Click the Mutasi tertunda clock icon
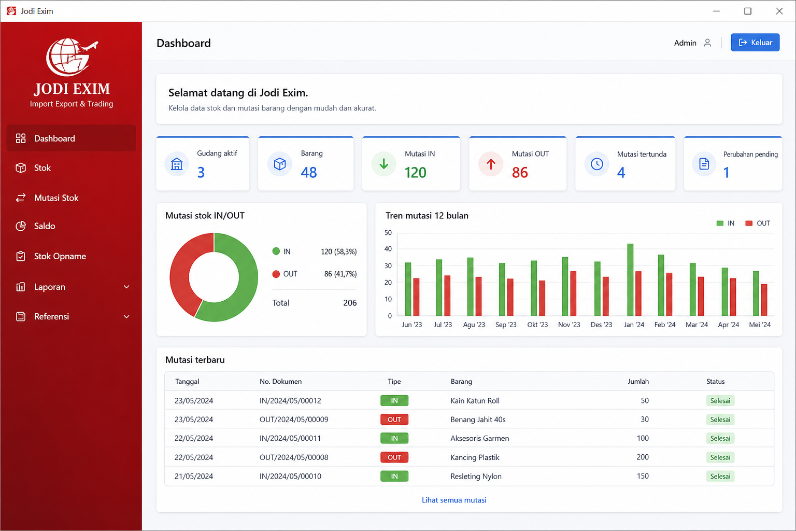The height and width of the screenshot is (531, 796). point(597,164)
